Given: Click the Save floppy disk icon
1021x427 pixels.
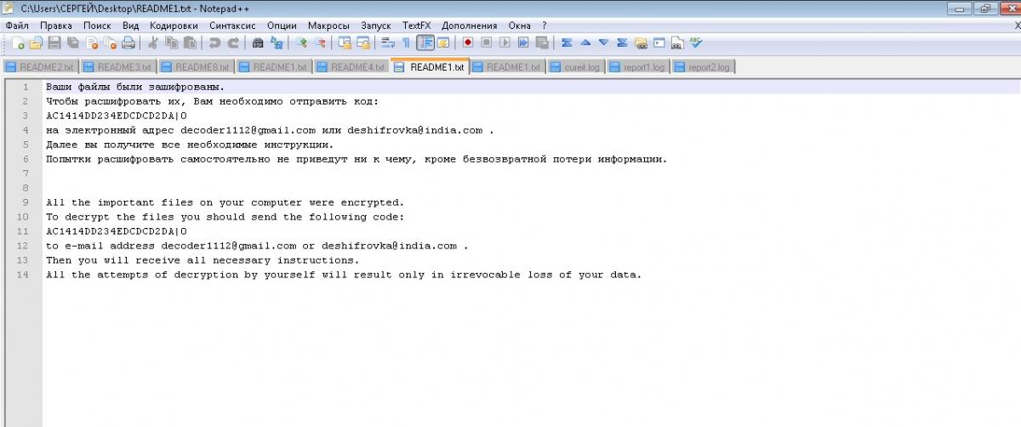Looking at the screenshot, I should point(54,43).
